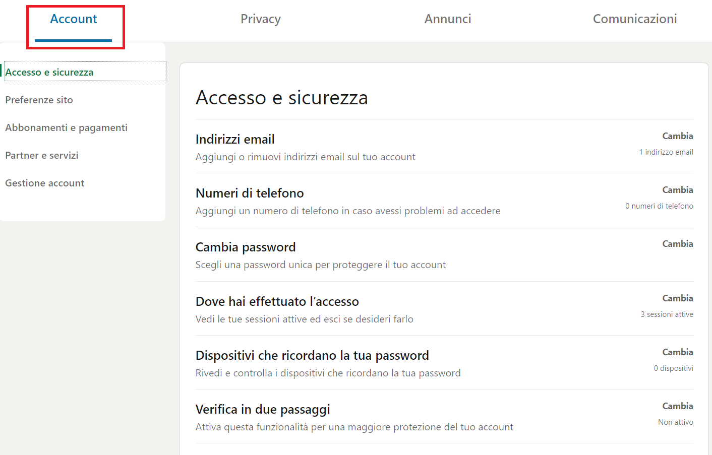Open Abbonamenti e pagamenti section
Viewport: 712px width, 455px height.
click(x=67, y=127)
